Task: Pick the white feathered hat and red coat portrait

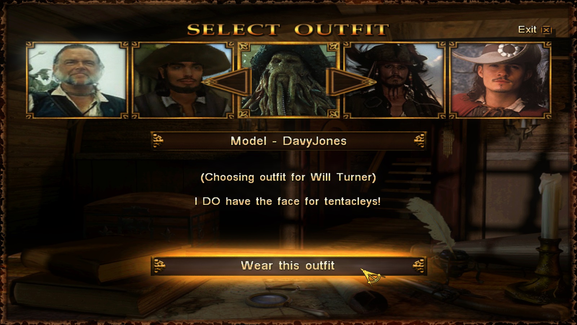Action: [500, 80]
